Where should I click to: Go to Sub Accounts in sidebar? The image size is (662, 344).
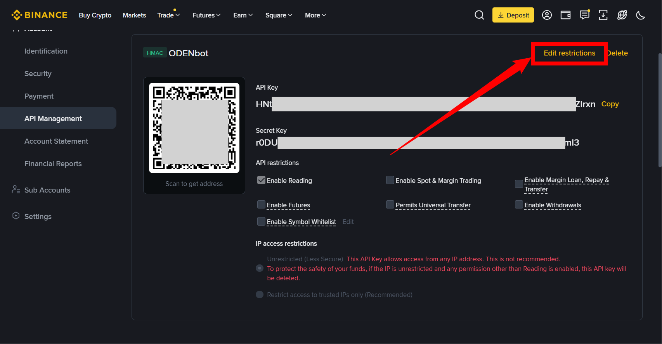pos(47,190)
